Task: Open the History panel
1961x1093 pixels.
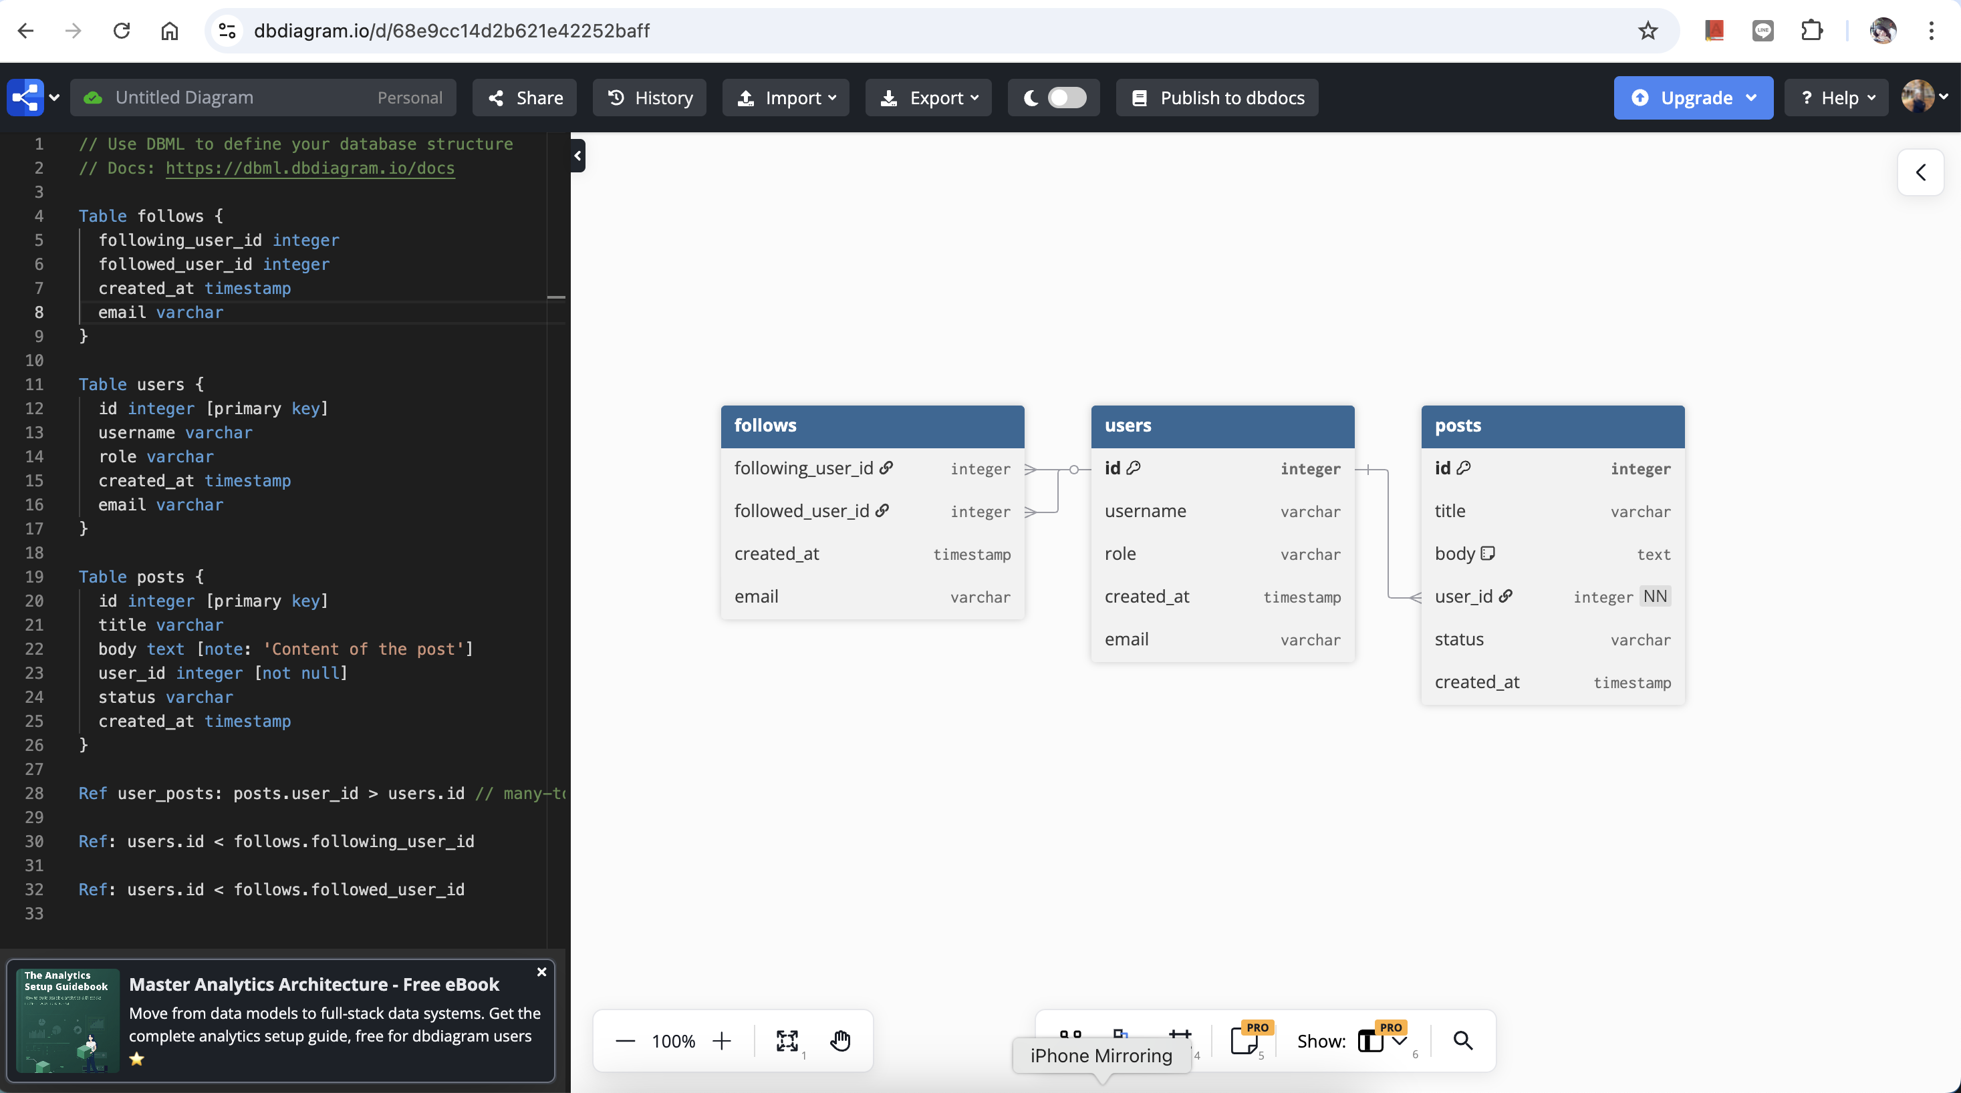Action: pyautogui.click(x=650, y=98)
